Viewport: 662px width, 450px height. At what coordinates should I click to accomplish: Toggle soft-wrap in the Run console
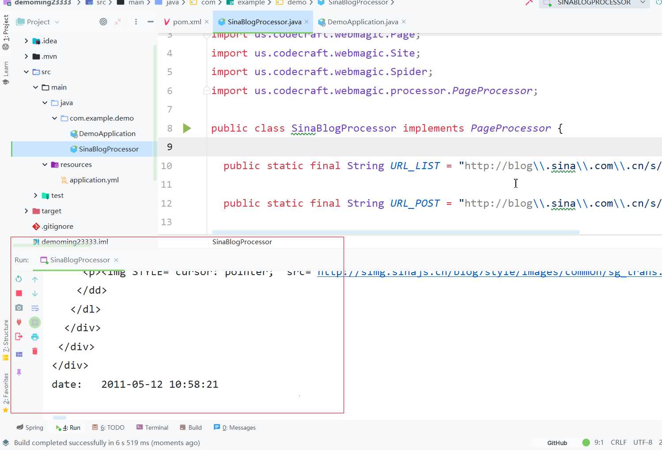pyautogui.click(x=35, y=308)
